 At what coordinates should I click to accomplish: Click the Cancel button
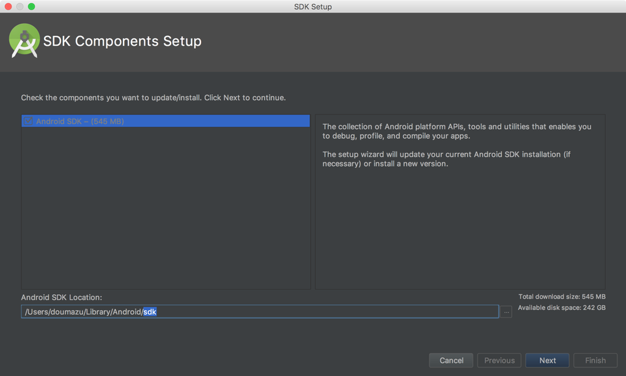tap(451, 361)
